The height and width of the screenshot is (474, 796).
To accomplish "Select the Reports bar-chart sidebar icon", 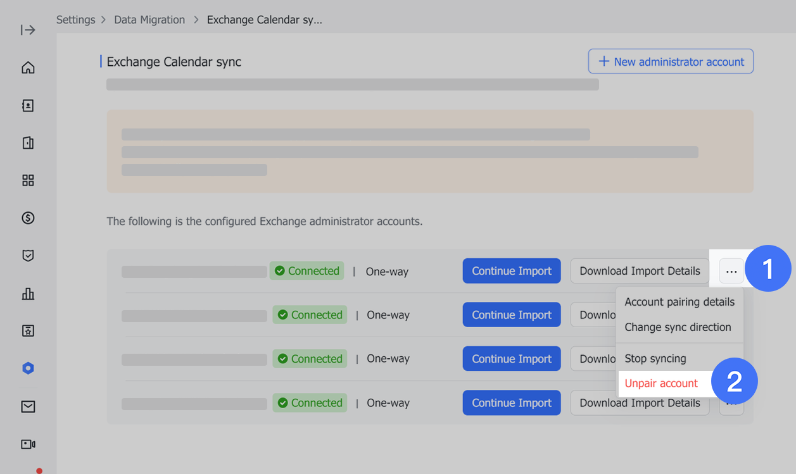I will pyautogui.click(x=28, y=293).
